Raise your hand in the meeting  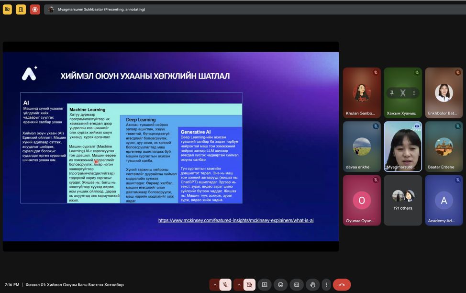pyautogui.click(x=313, y=284)
